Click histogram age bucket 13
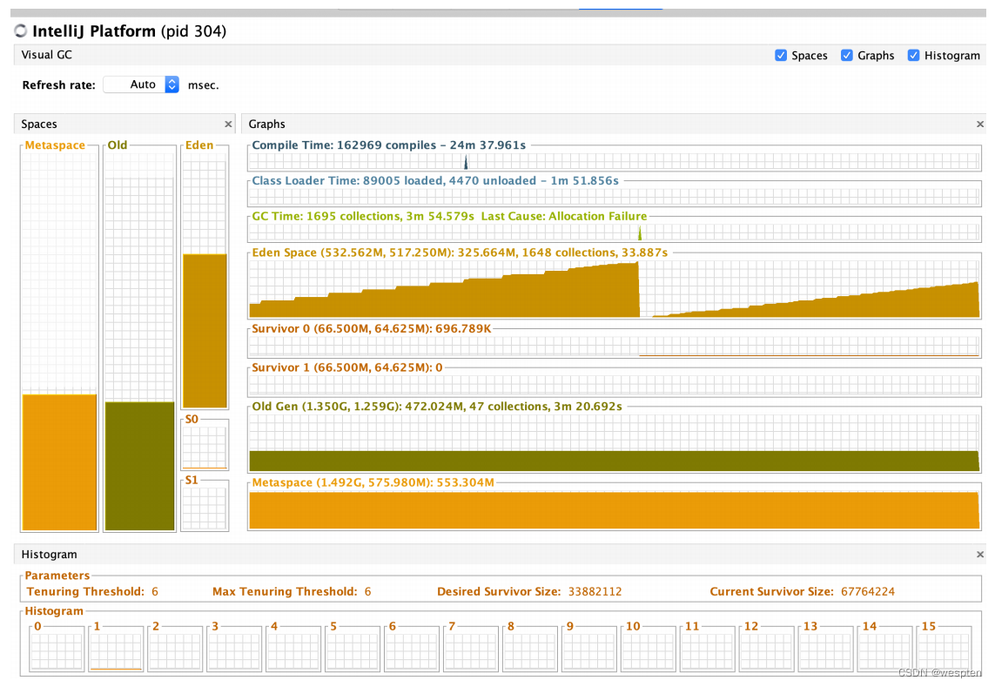This screenshot has width=995, height=687. [826, 649]
